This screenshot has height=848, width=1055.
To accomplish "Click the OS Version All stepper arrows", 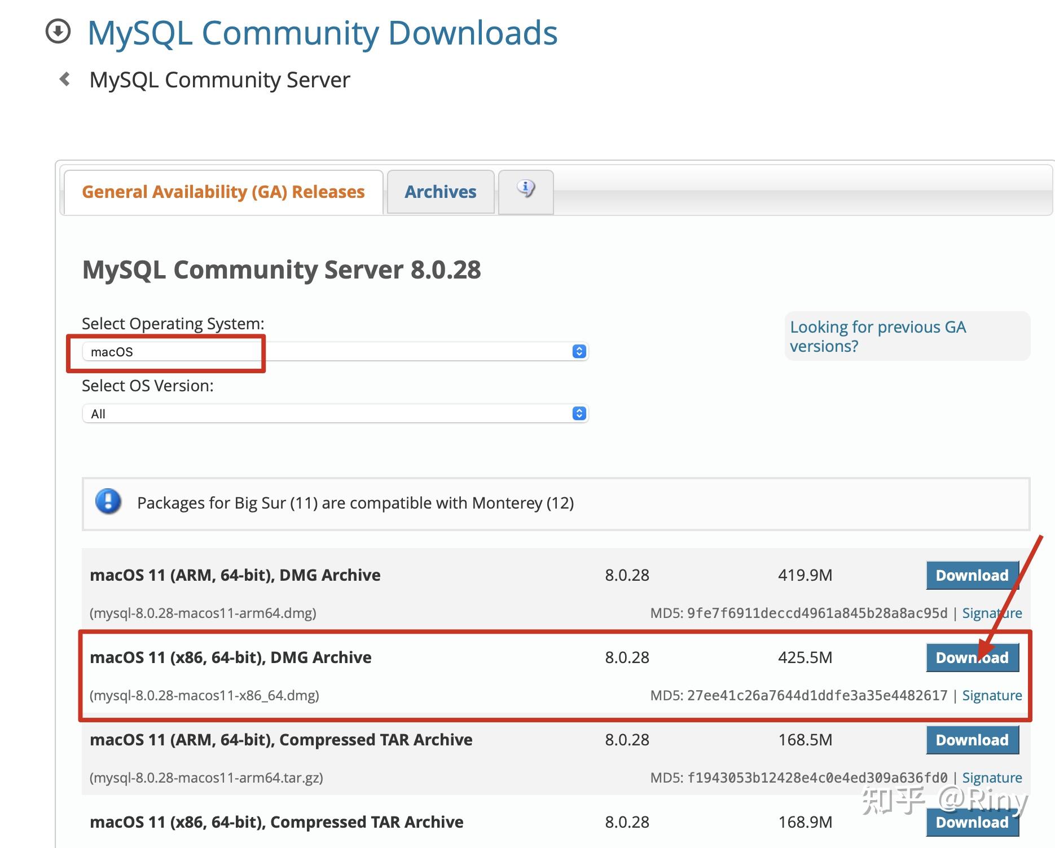I will [x=579, y=414].
